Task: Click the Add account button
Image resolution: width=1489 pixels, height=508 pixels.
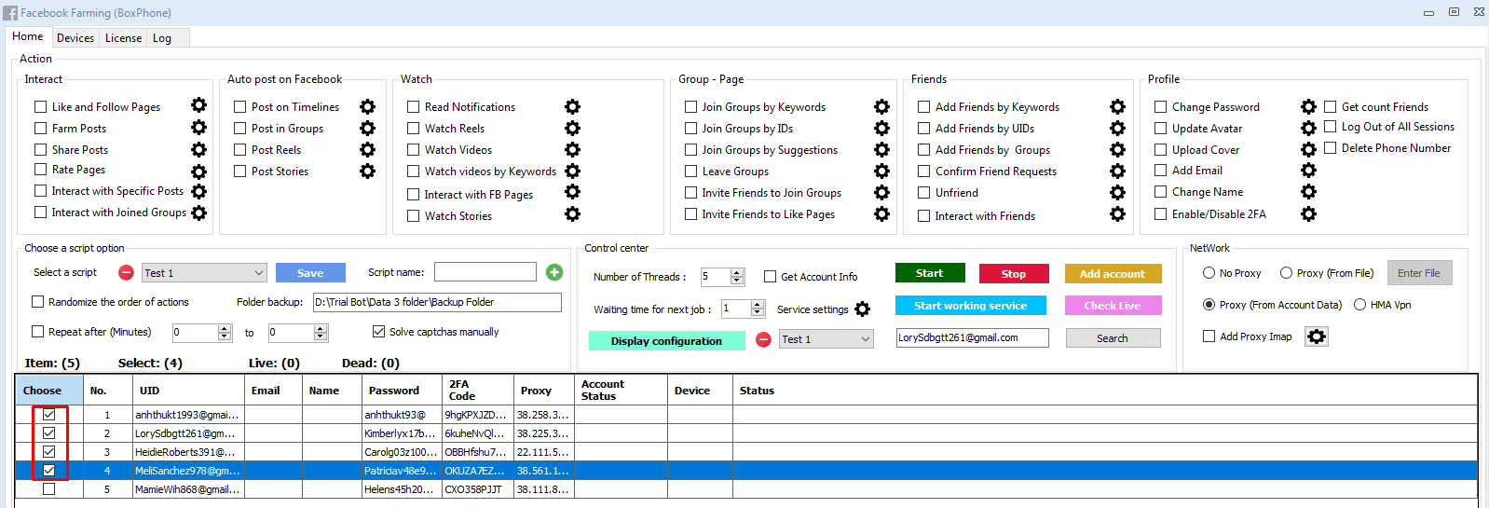Action: (1113, 273)
